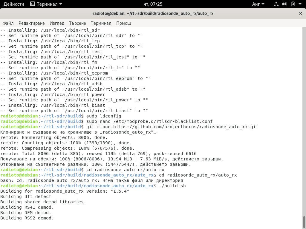Screen dimensions: 306x229
Task: Click the version "1.5.4" build line
Action: [65, 191]
